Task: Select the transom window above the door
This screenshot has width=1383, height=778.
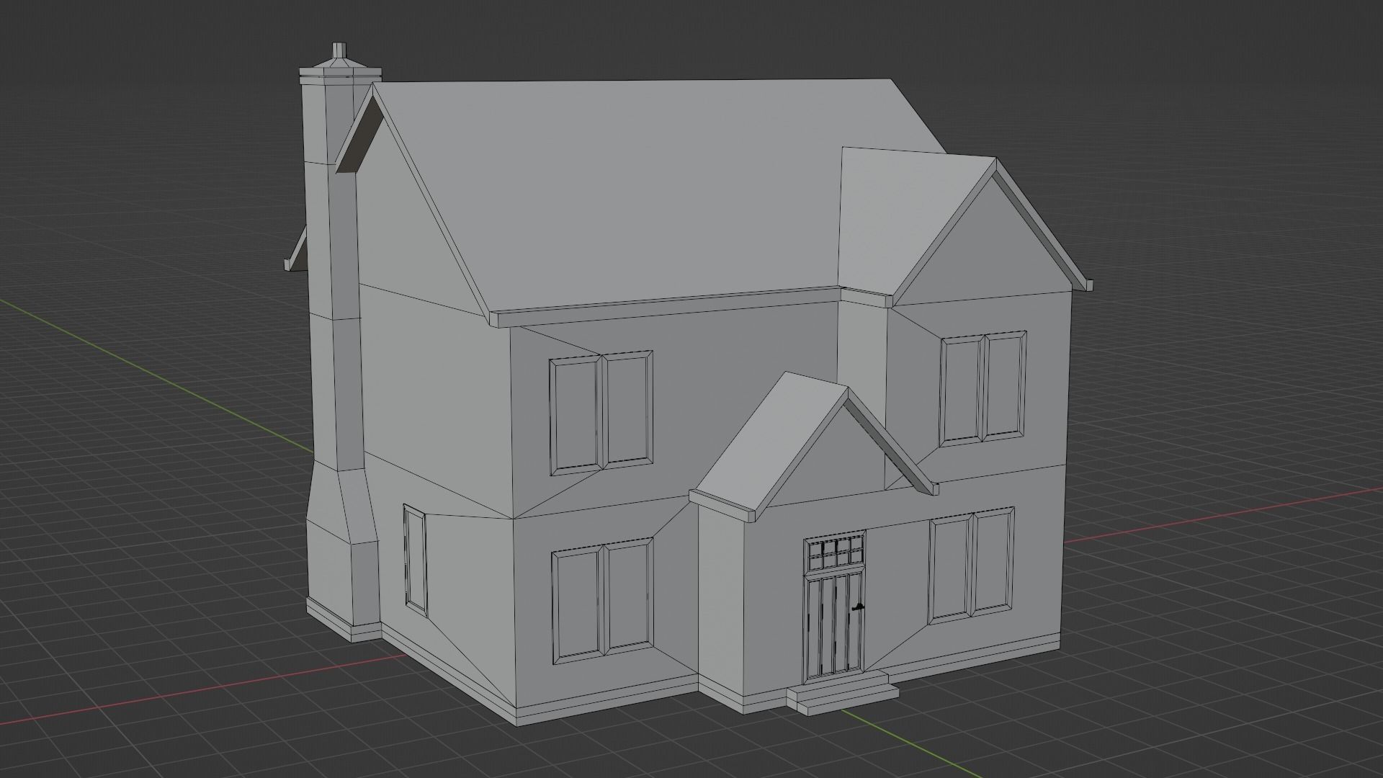Action: point(836,552)
